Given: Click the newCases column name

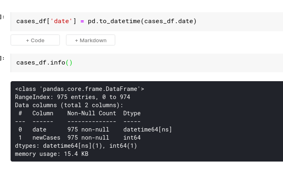Looking at the screenshot, I should [x=46, y=138].
